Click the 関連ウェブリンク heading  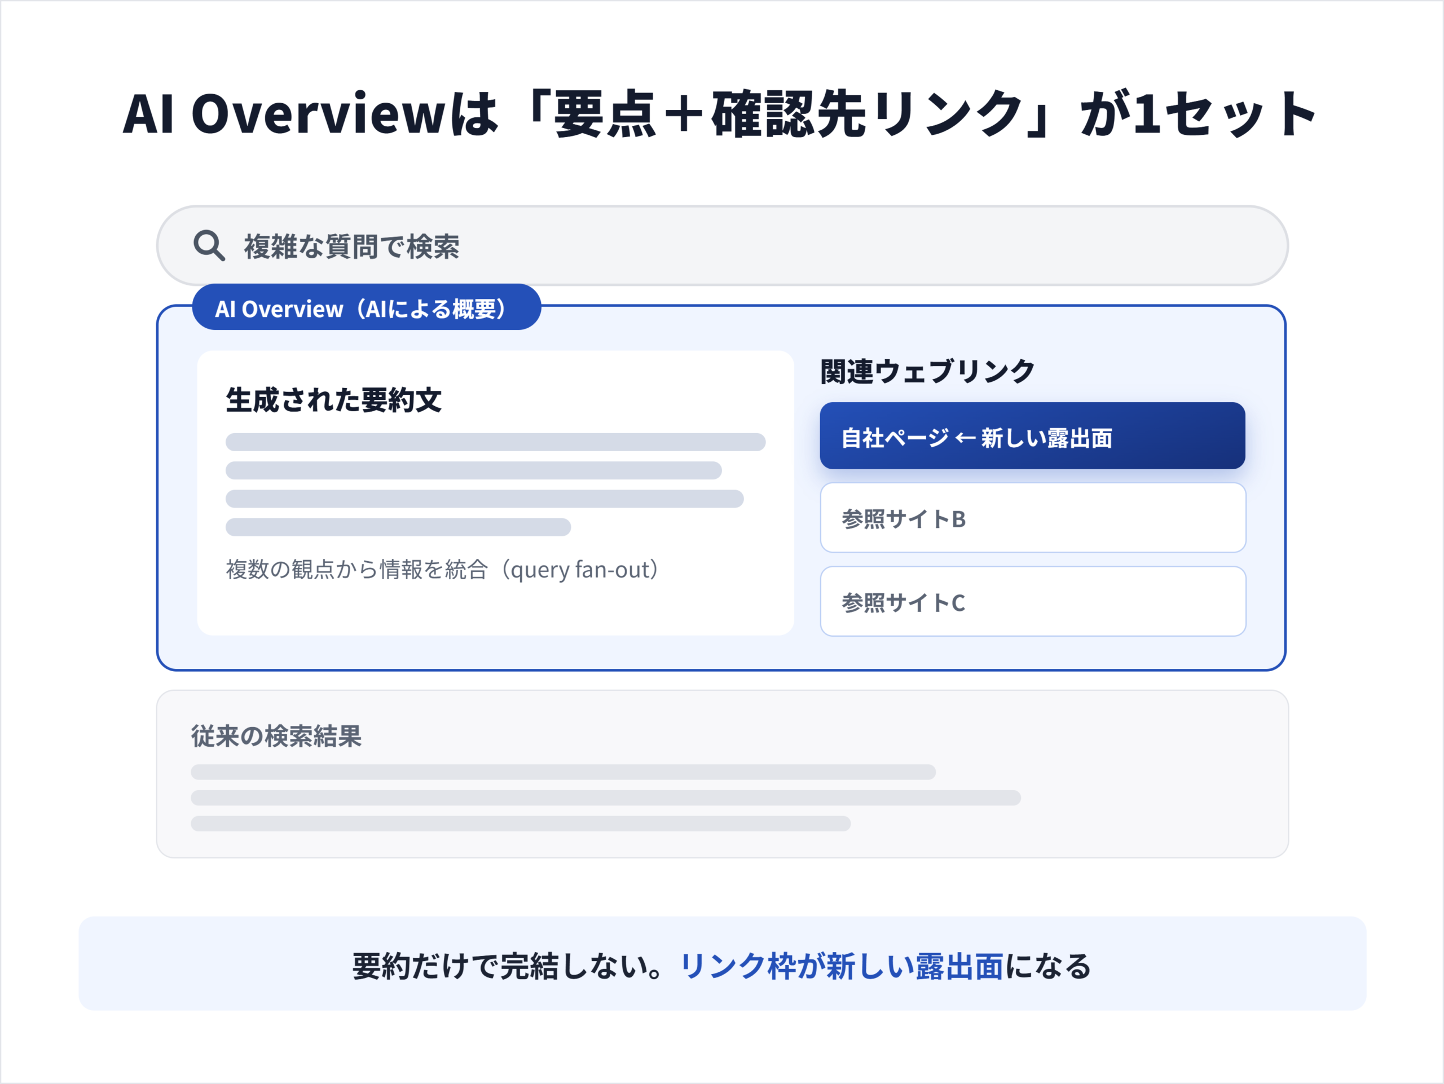pyautogui.click(x=927, y=371)
